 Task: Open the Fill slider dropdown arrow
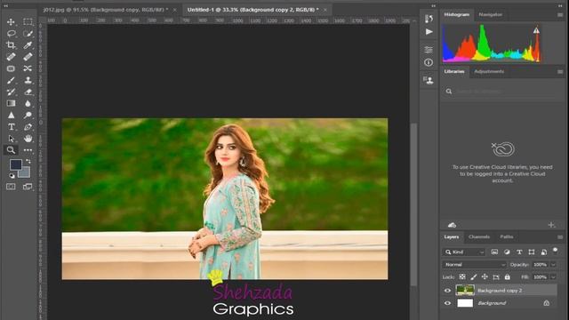(x=553, y=276)
